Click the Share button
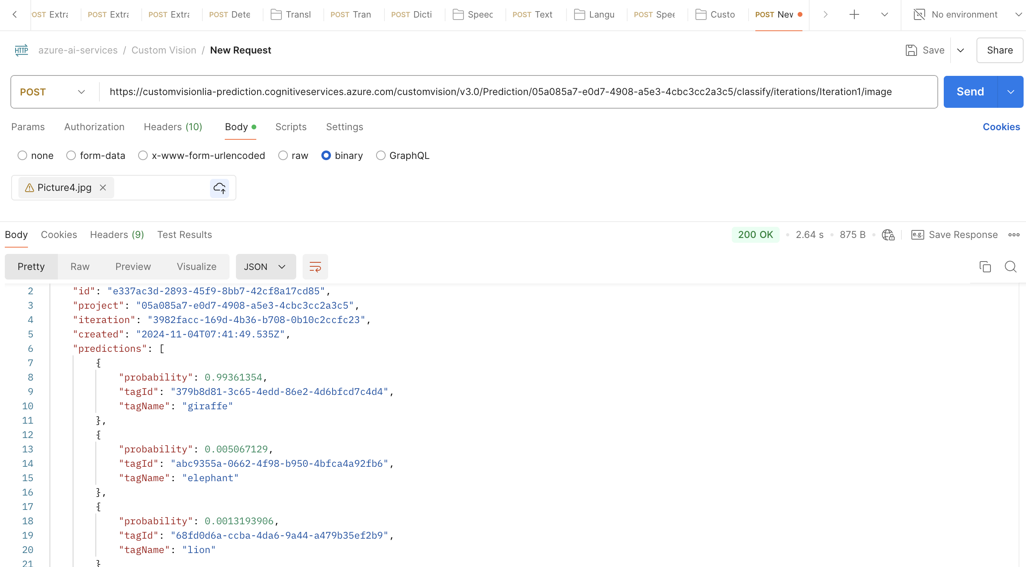The height and width of the screenshot is (567, 1026). [x=1000, y=50]
